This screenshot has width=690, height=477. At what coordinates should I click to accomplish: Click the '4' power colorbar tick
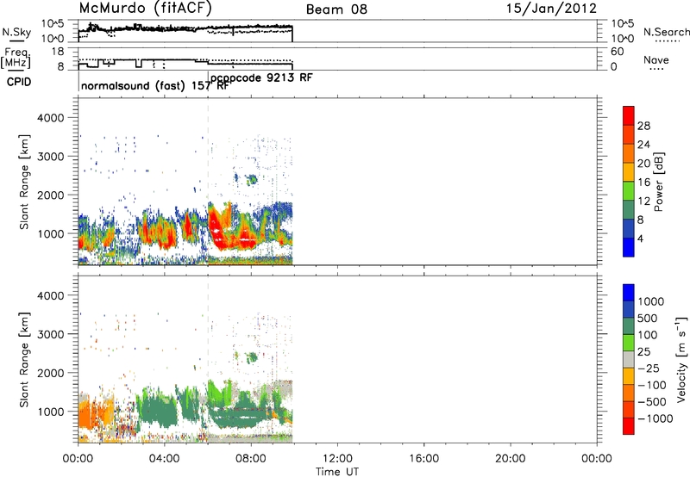pyautogui.click(x=640, y=238)
